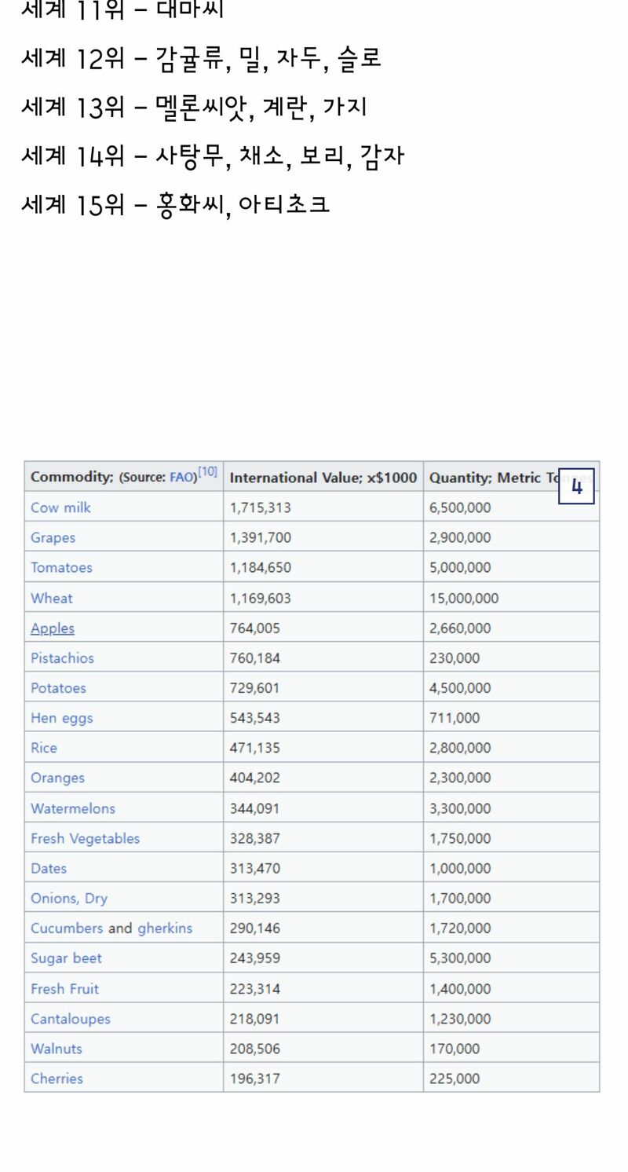Click the Wheat value 1,169,603

pyautogui.click(x=261, y=598)
